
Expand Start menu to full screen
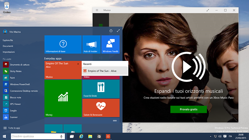tap(118, 30)
